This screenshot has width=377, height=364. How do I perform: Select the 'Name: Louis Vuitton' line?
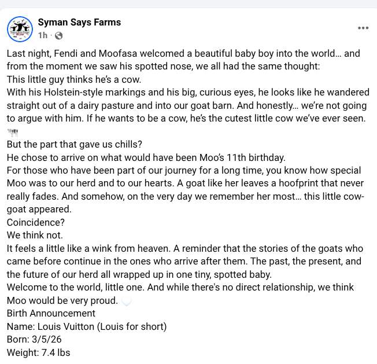87,327
